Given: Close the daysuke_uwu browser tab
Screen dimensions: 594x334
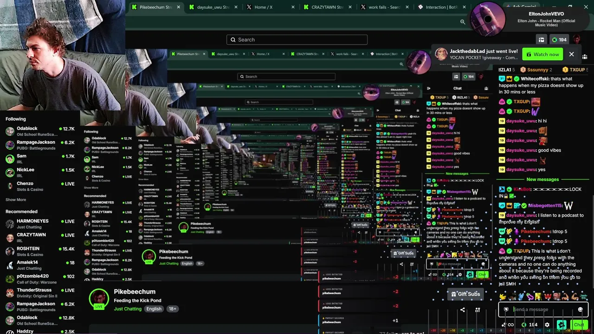Looking at the screenshot, I should (x=236, y=7).
